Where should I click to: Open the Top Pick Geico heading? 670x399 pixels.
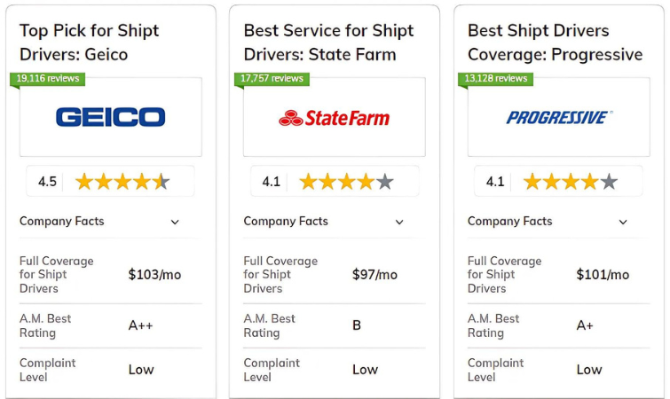point(90,43)
